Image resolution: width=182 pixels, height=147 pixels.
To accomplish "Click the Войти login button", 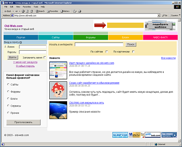I will pyautogui.click(x=13, y=58).
